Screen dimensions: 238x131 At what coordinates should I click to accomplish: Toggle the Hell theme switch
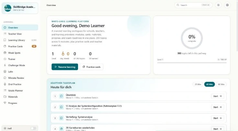tap(33, 128)
